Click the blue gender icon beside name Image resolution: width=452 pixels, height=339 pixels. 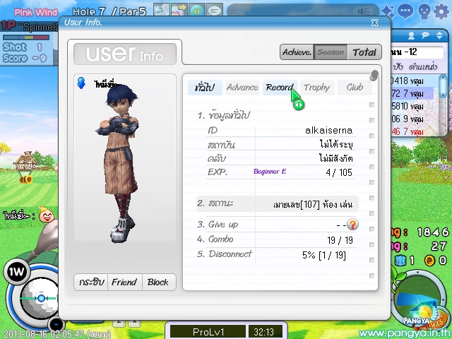(81, 83)
